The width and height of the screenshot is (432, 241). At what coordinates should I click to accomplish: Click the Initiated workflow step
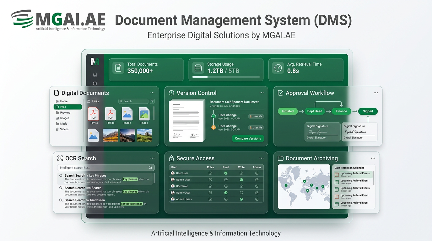click(288, 111)
